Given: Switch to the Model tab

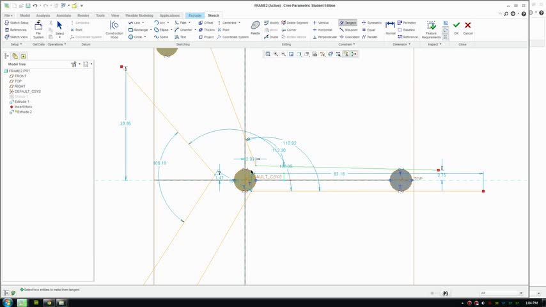Looking at the screenshot, I should (x=25, y=15).
